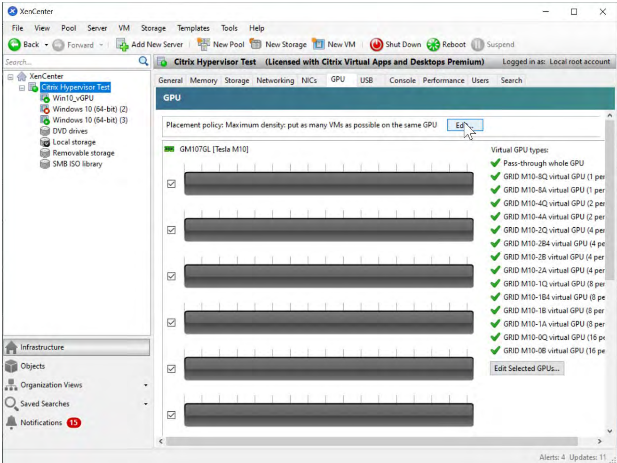Select the Win10_vGPU virtual machine

point(72,98)
